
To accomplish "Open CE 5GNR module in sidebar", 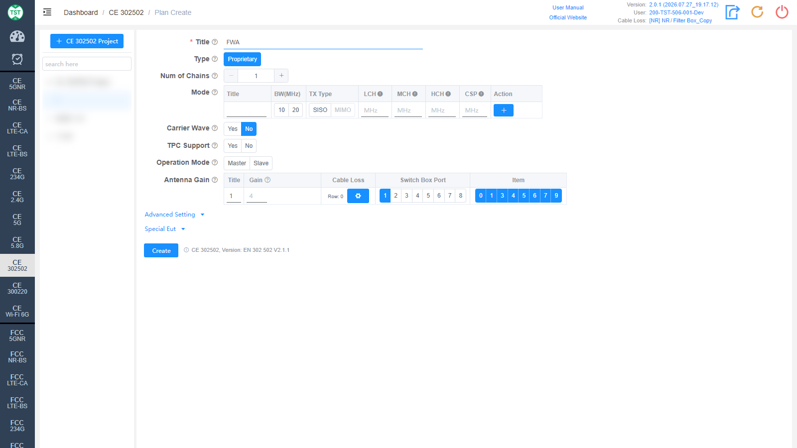I will point(17,84).
